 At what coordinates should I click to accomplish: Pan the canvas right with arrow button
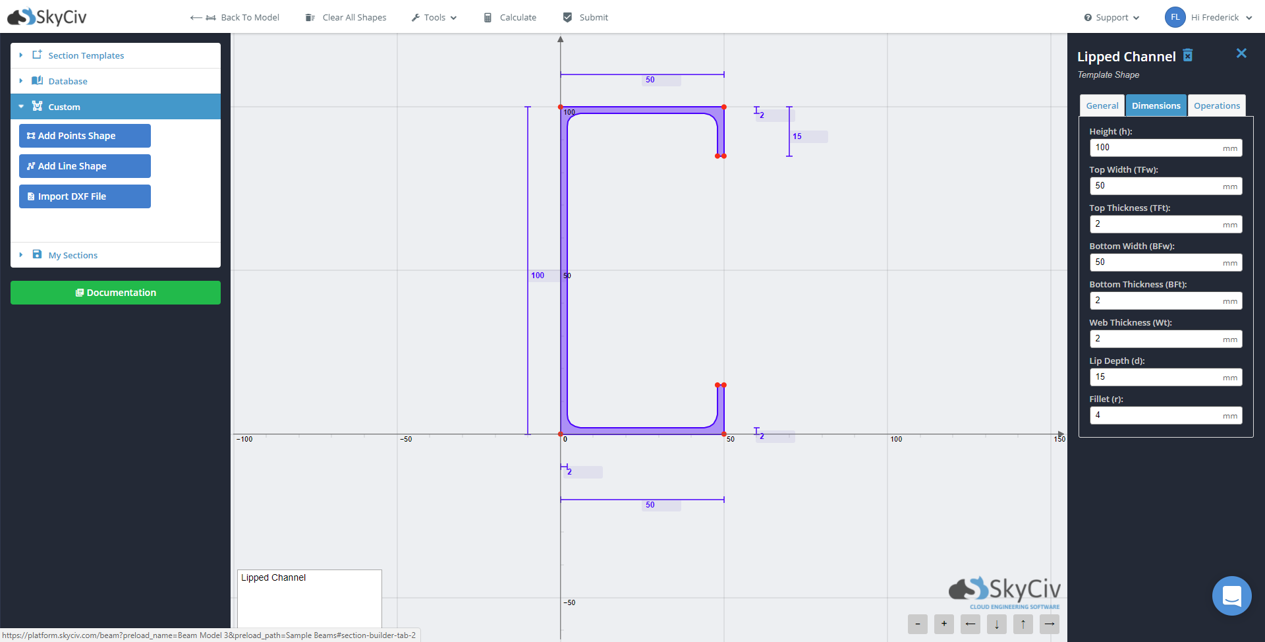click(1049, 624)
